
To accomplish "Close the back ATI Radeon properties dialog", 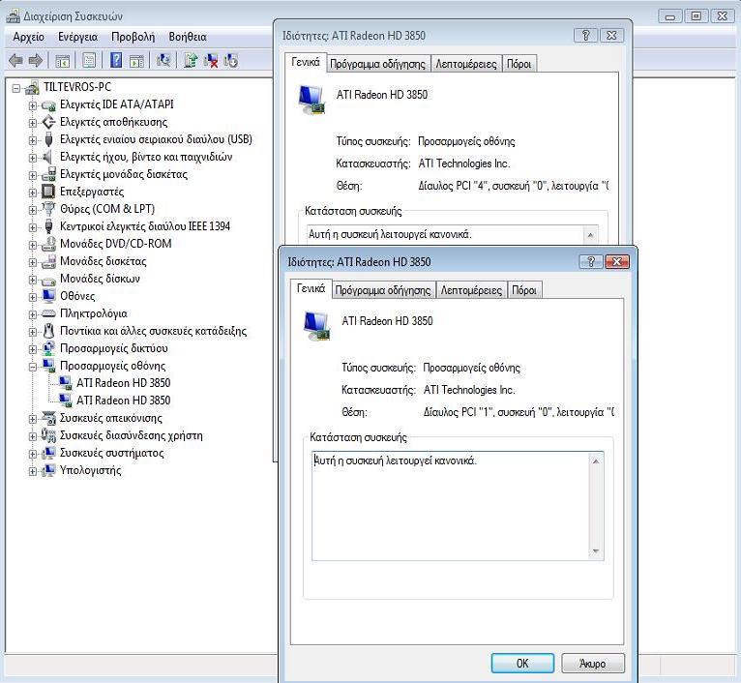I will pos(611,36).
